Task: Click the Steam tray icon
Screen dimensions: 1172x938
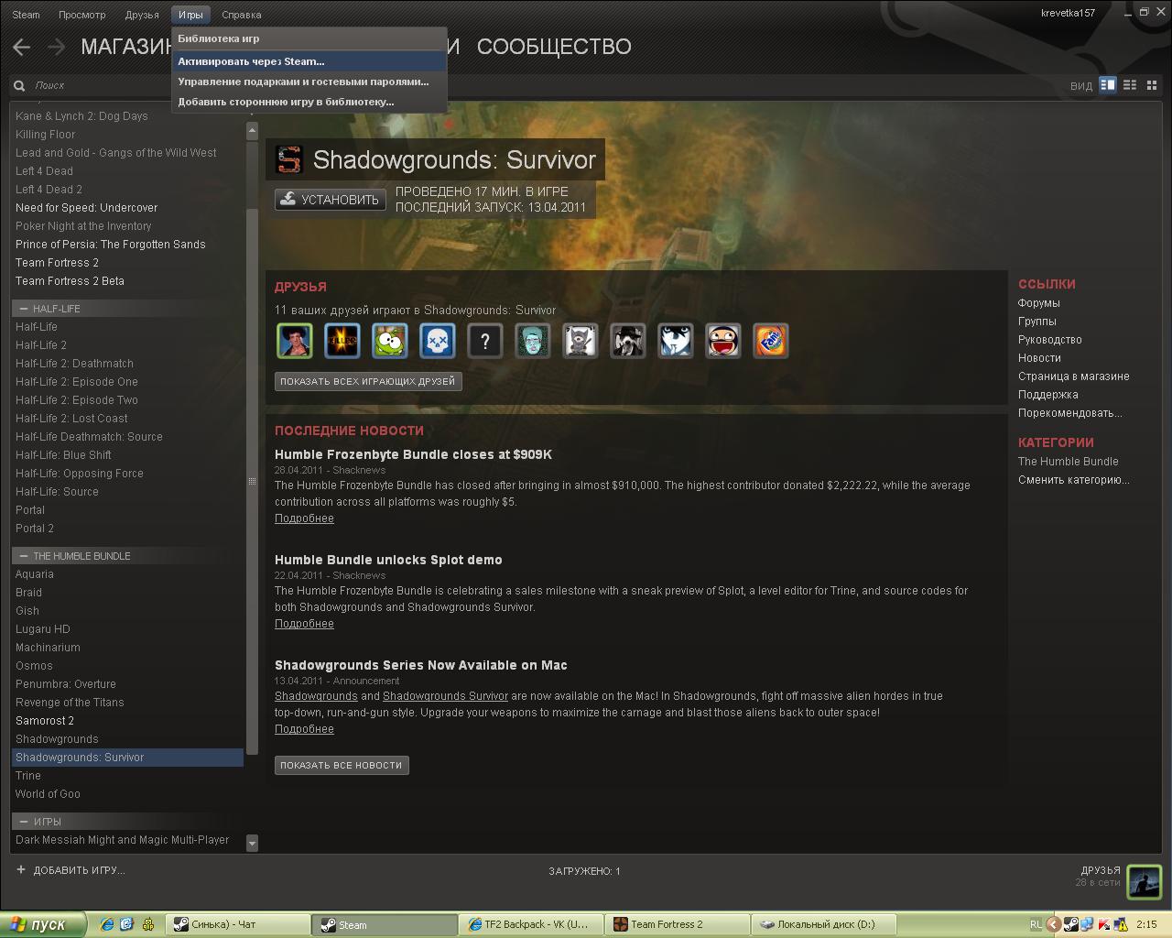Action: (1070, 924)
